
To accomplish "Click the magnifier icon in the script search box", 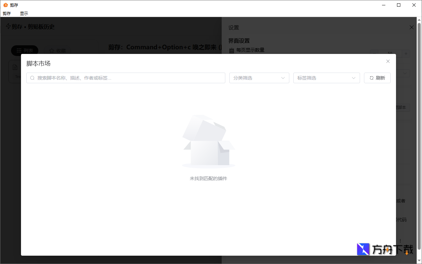I will 32,78.
